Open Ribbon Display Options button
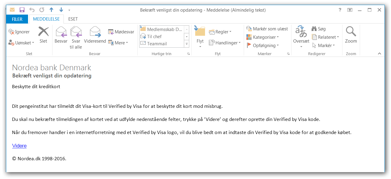 coord(350,10)
